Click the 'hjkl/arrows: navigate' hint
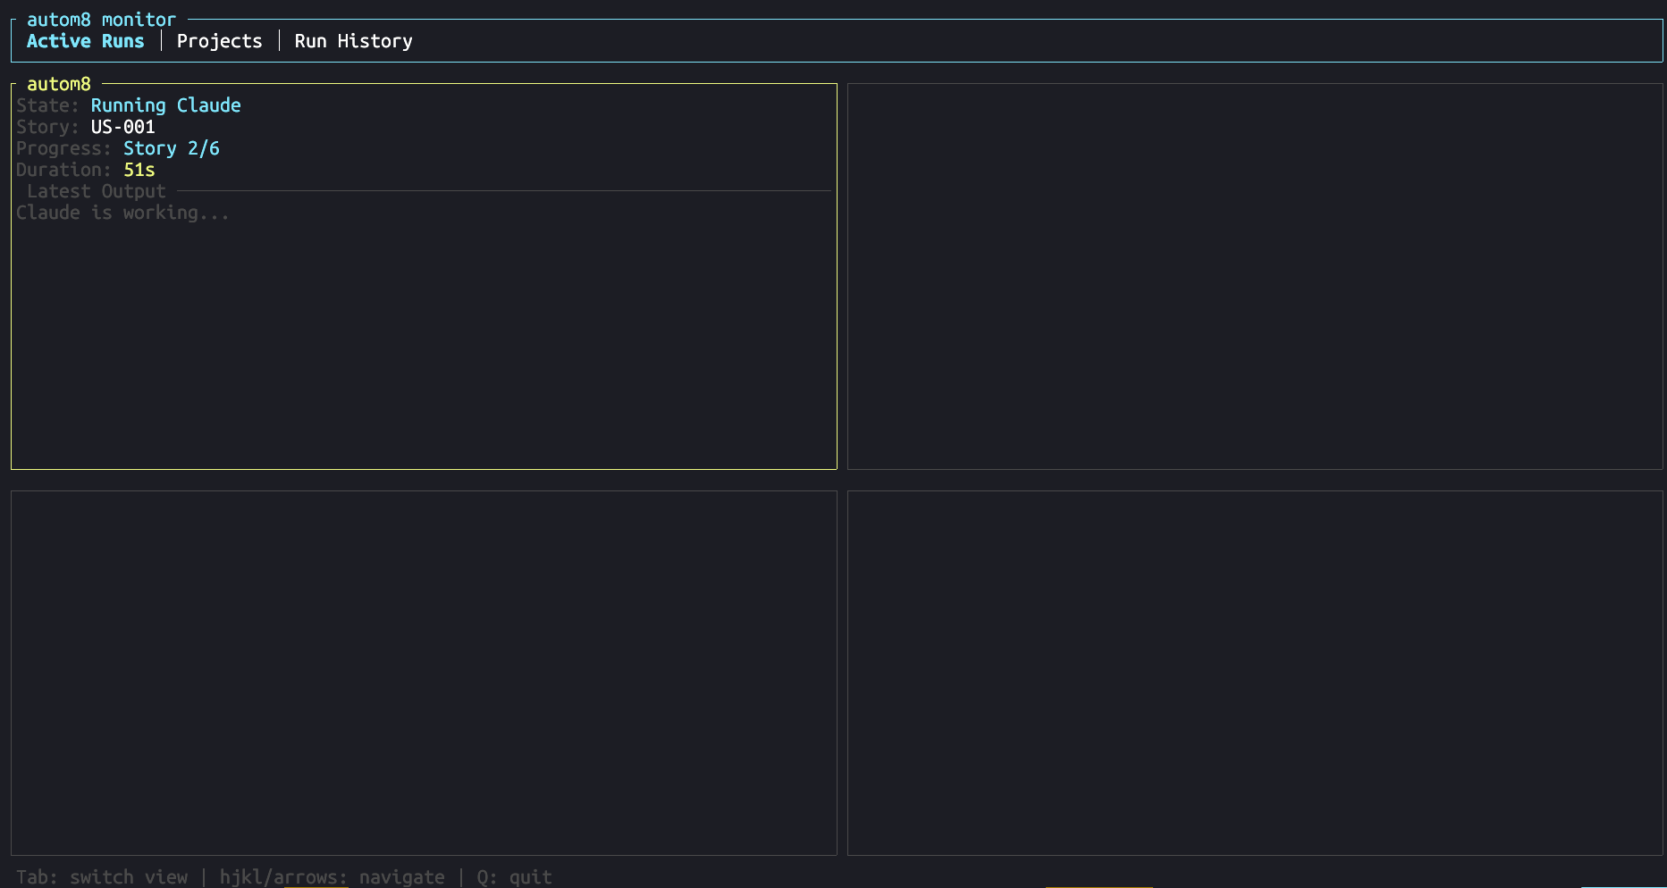 tap(332, 877)
